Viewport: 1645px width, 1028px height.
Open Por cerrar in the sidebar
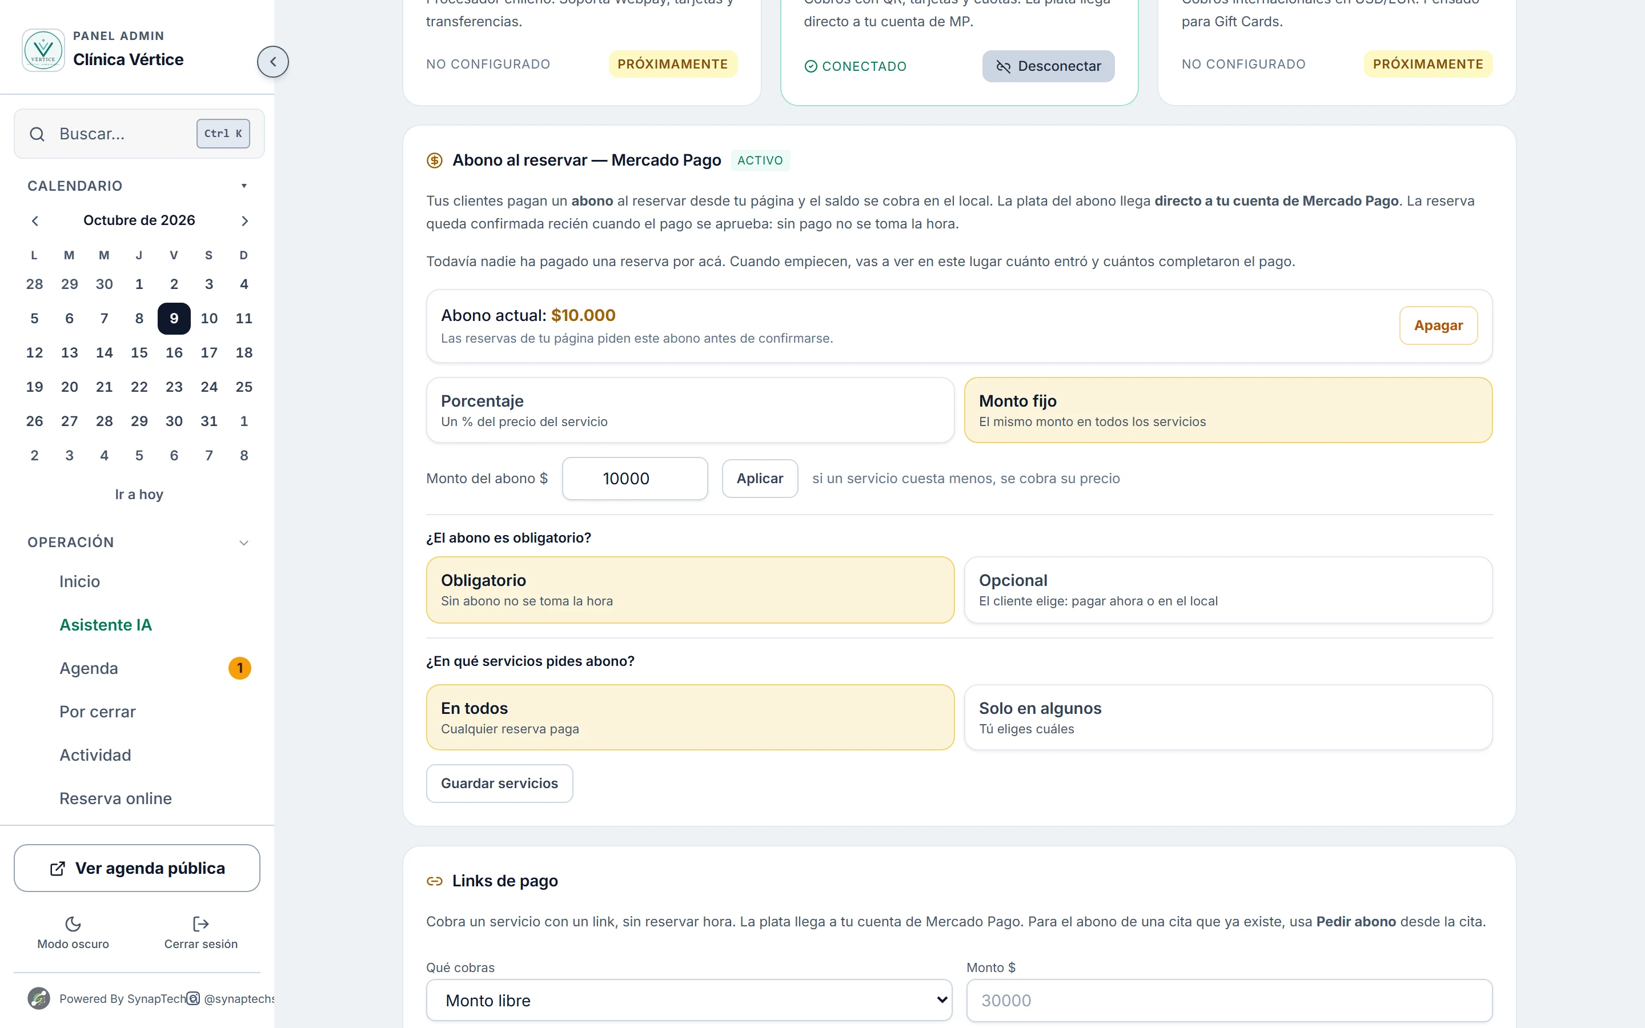click(x=97, y=712)
